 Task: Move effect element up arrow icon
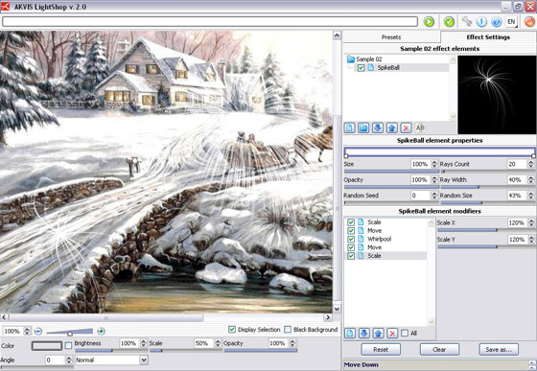pos(392,128)
